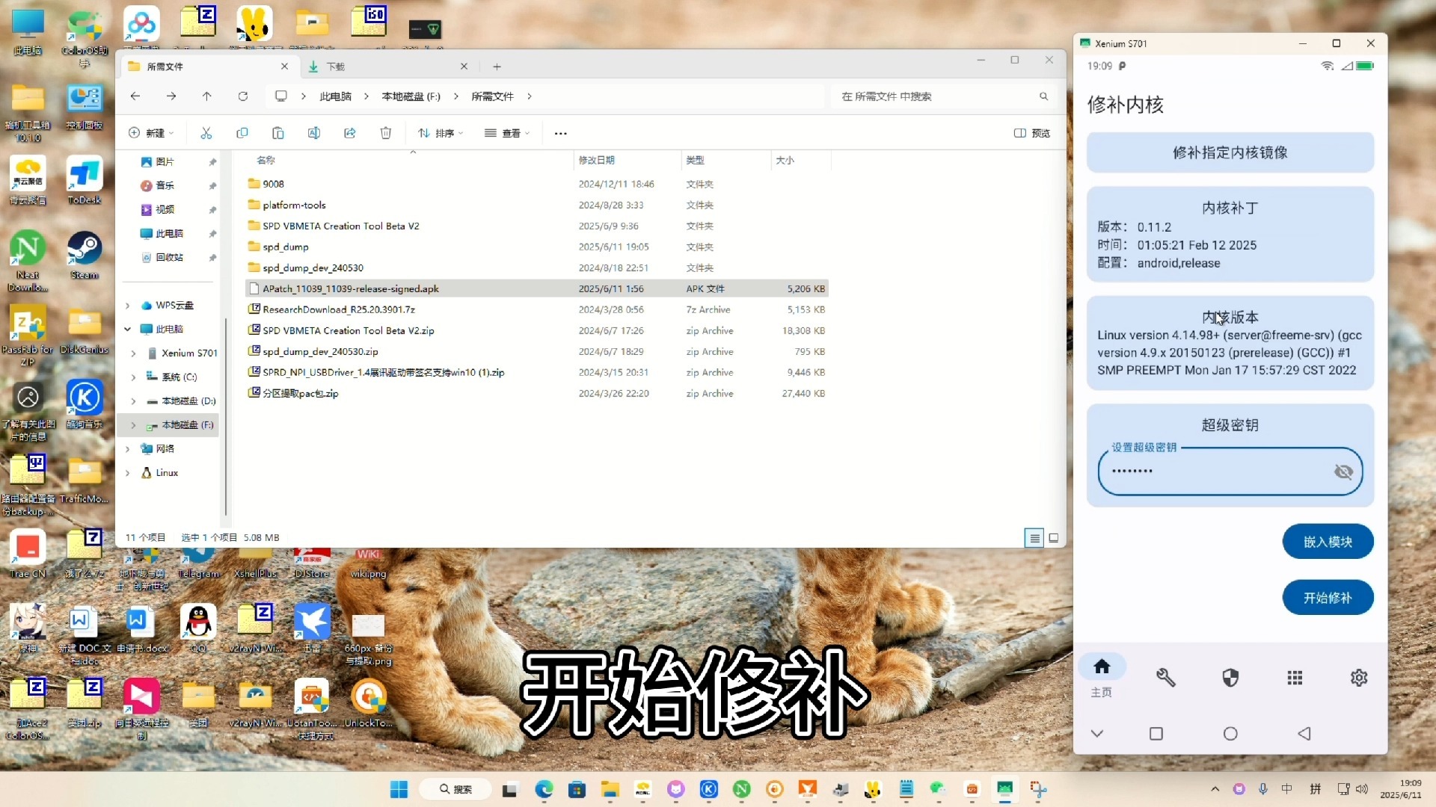Toggle superkey password visibility with the eye icon
The height and width of the screenshot is (807, 1436).
pyautogui.click(x=1343, y=471)
